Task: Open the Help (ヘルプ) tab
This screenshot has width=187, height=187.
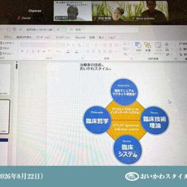Action: click(x=112, y=37)
